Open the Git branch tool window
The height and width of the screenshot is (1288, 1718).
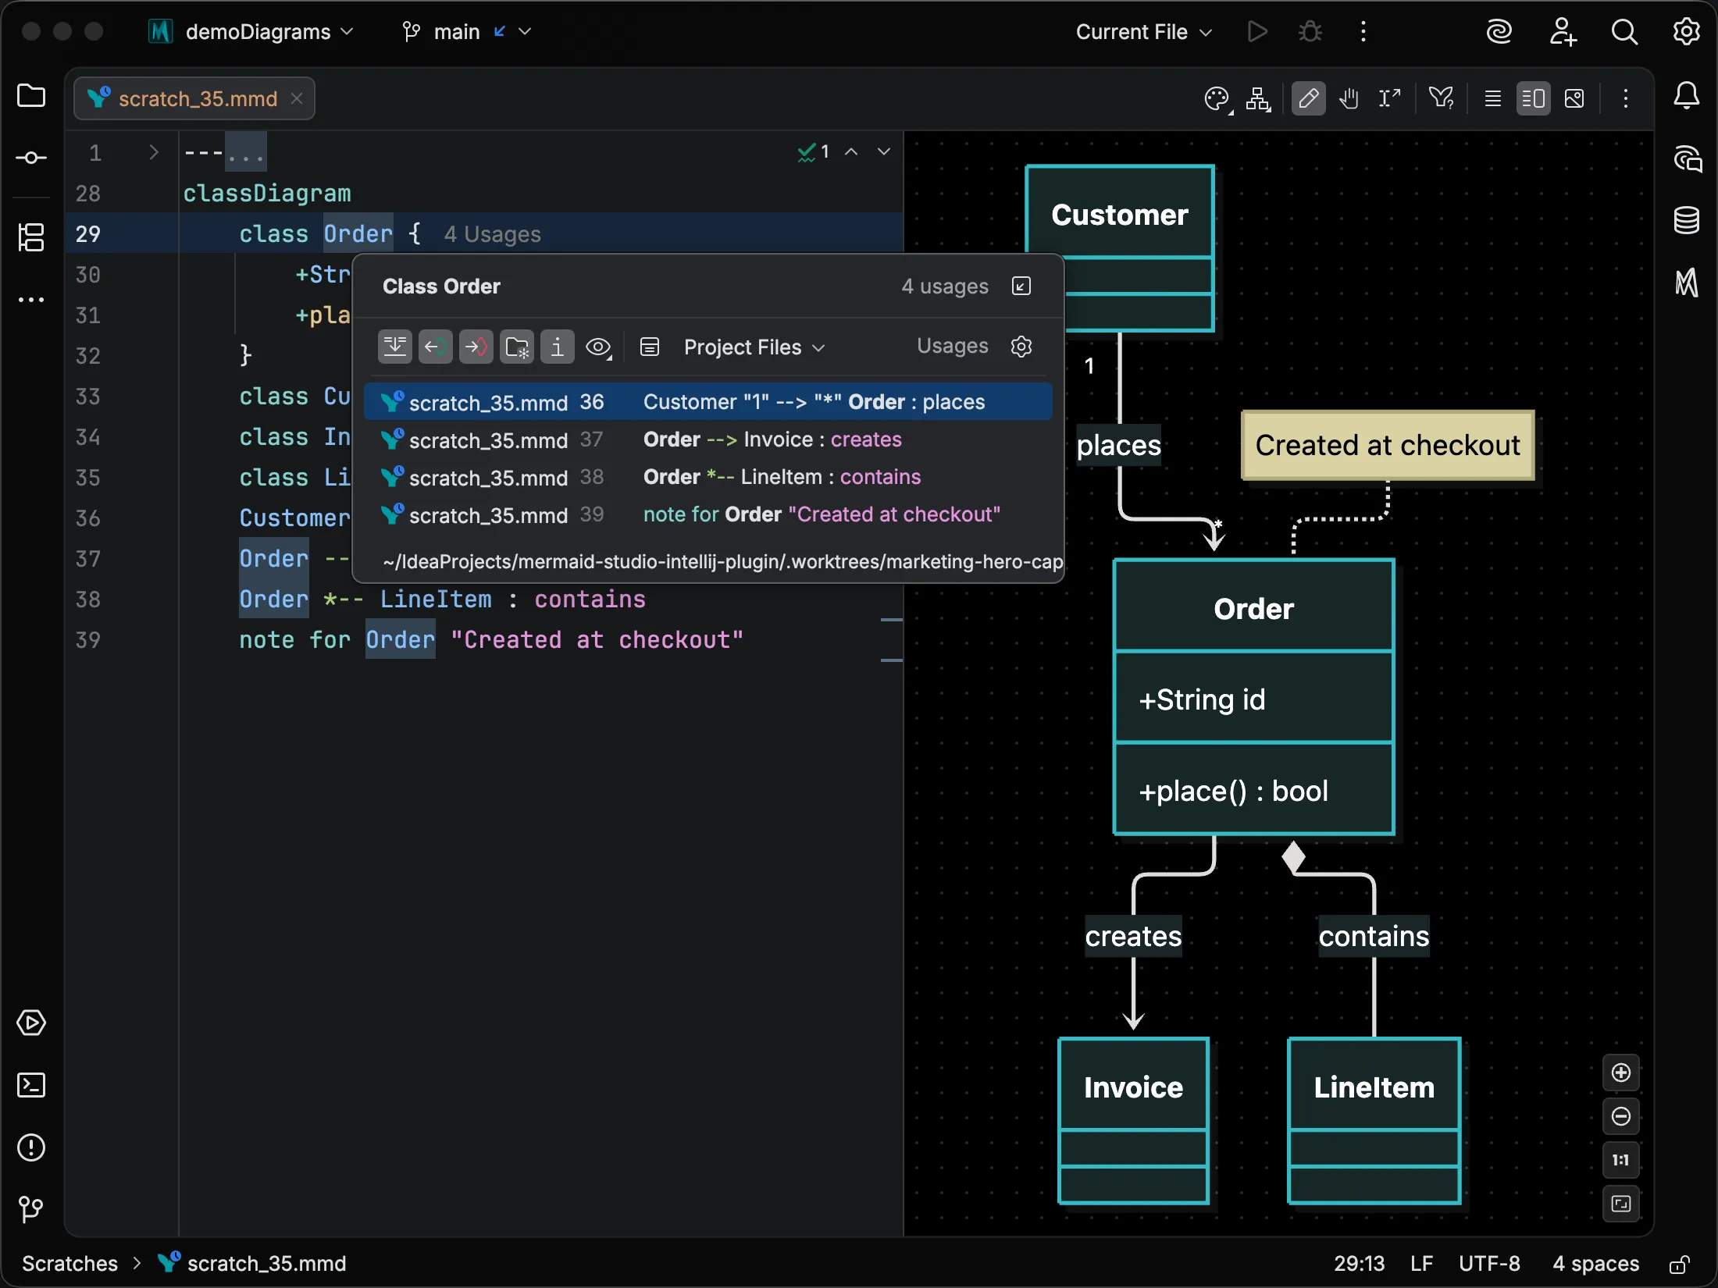[x=31, y=1209]
